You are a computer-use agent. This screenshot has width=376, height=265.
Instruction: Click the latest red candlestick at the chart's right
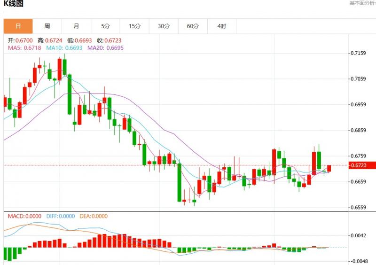pyautogui.click(x=329, y=168)
